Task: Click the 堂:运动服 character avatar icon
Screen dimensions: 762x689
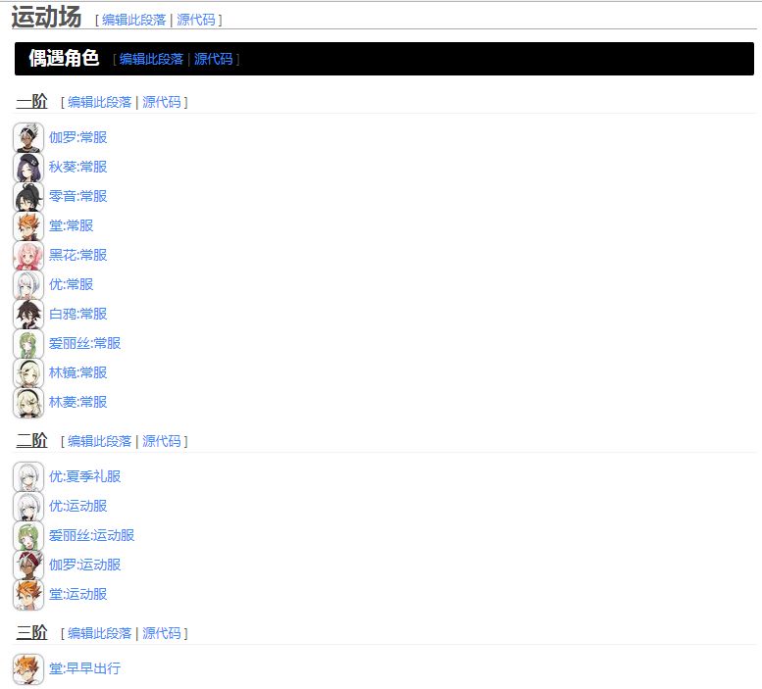Action: point(28,594)
